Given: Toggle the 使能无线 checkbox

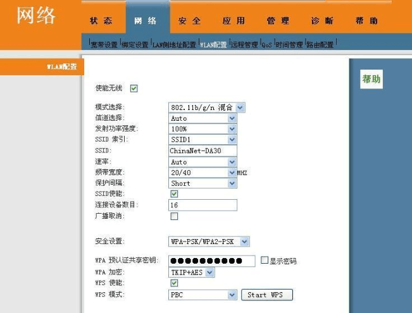Looking at the screenshot, I should 134,89.
